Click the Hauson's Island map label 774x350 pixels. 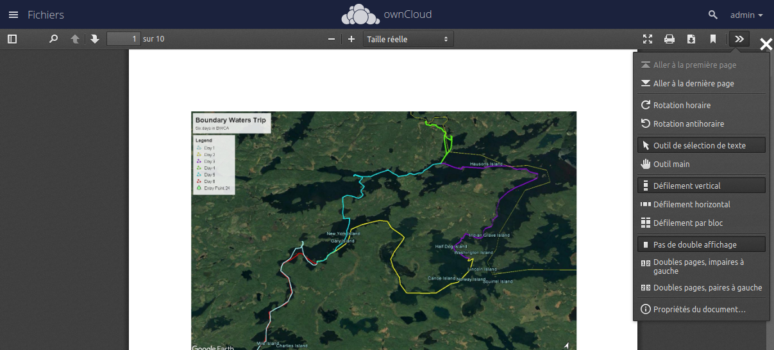(487, 164)
